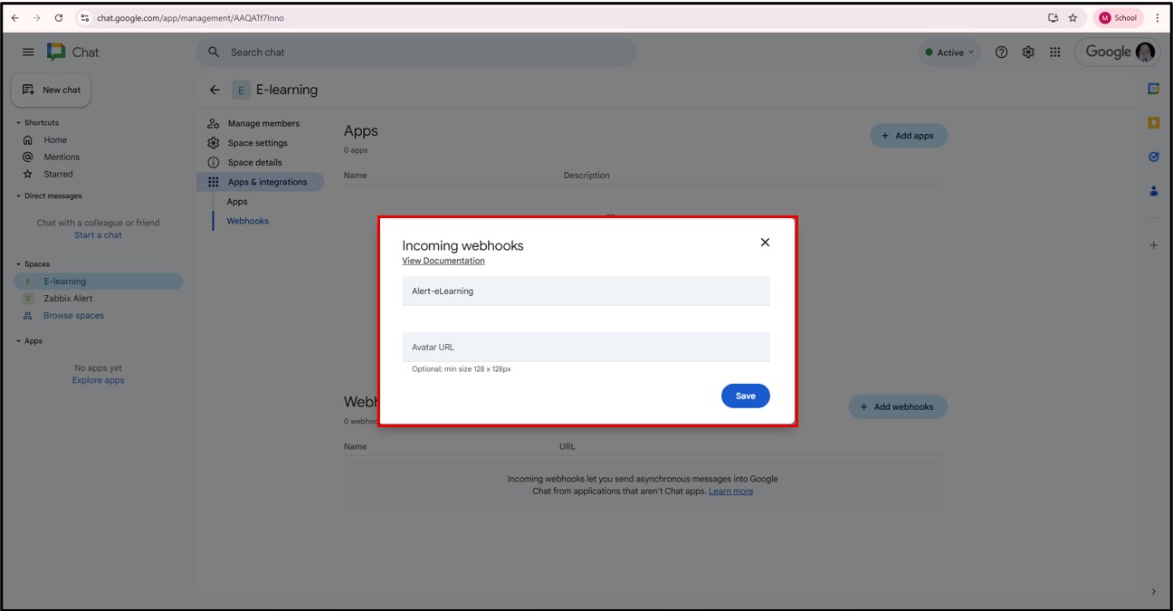Open Space settings menu item
The image size is (1173, 611).
point(257,143)
